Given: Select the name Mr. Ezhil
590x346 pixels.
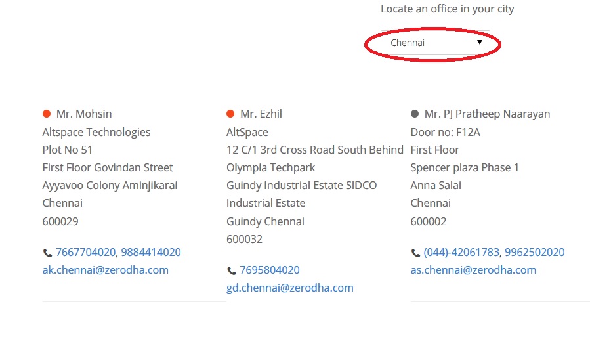Looking at the screenshot, I should point(261,114).
